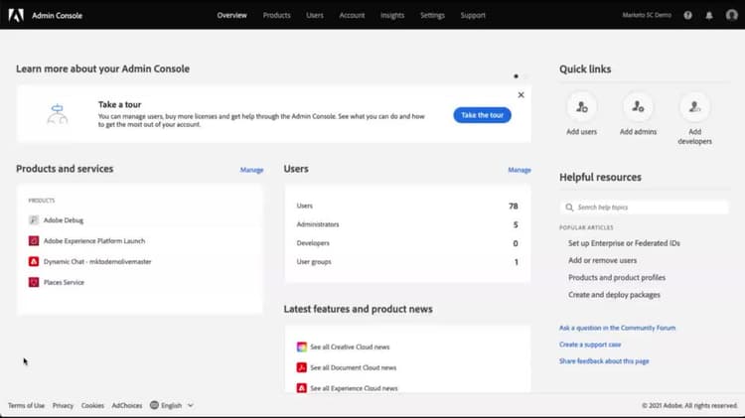The width and height of the screenshot is (745, 418).
Task: Click See all Creative Cloud news
Action: pos(351,347)
